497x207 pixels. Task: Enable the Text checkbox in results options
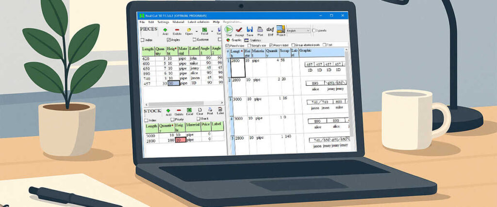point(324,45)
